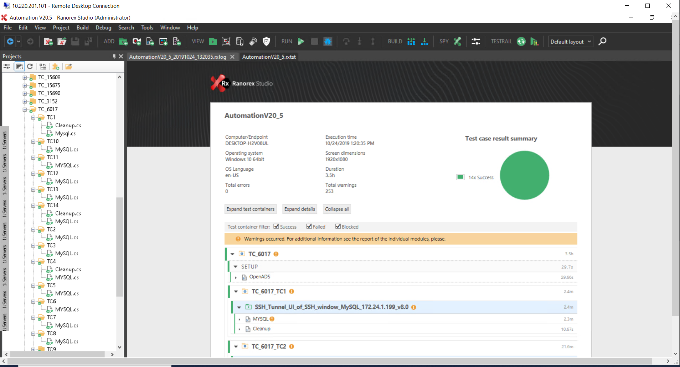The width and height of the screenshot is (680, 367).
Task: Open the view test suite green icon
Action: point(213,42)
